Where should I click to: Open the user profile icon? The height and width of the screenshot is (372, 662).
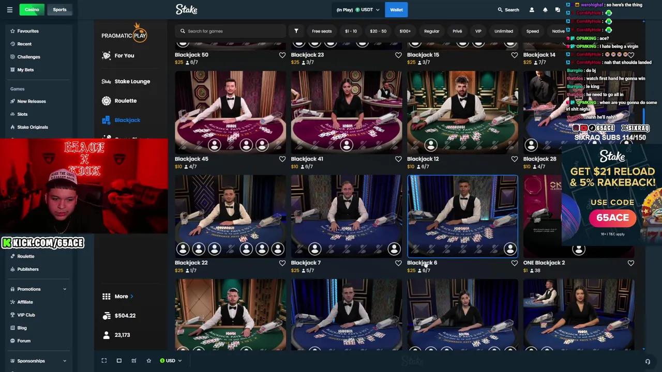coord(532,10)
